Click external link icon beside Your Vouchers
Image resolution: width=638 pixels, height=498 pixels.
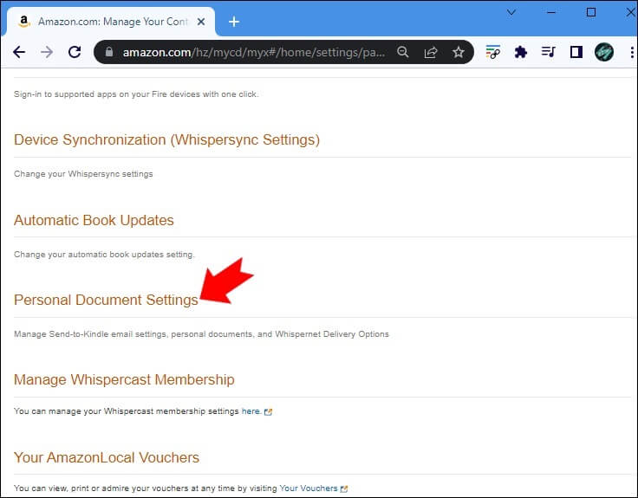point(344,488)
